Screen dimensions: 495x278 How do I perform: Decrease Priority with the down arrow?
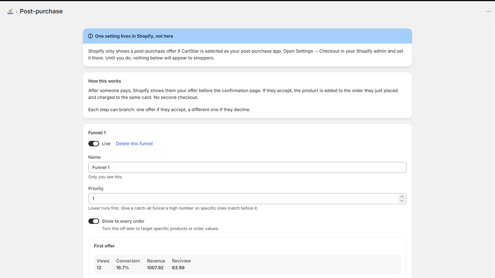point(402,201)
